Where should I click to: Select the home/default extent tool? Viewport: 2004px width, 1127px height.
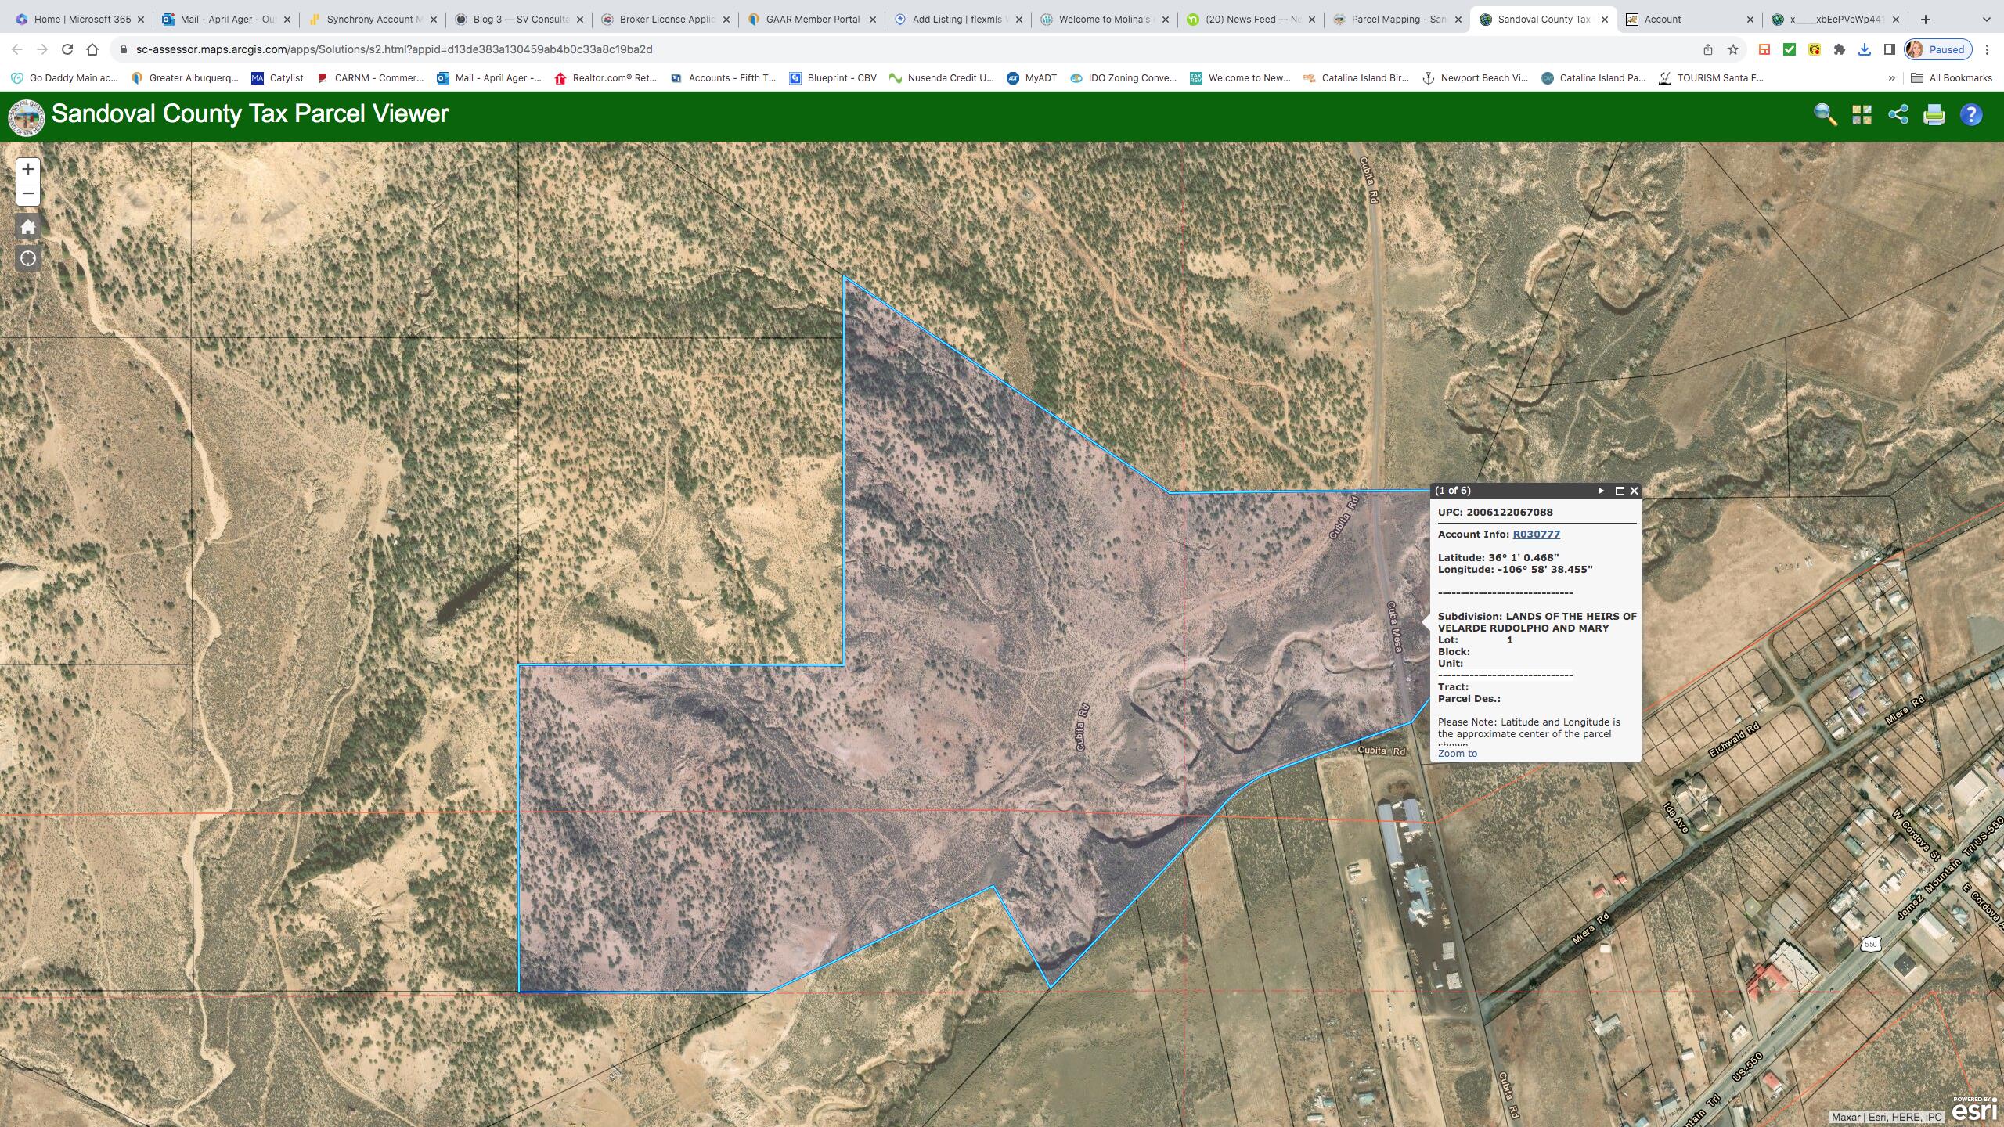(29, 225)
